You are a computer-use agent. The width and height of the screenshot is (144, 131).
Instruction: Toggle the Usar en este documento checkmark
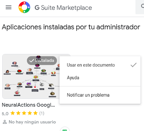[134, 65]
